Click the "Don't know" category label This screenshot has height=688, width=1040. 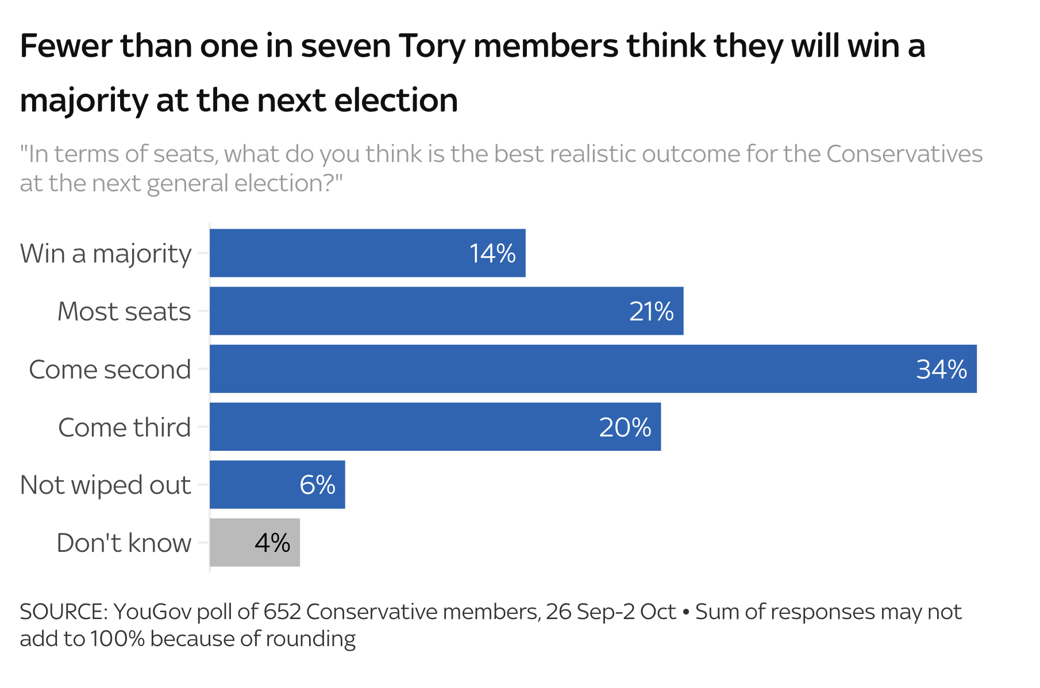(x=124, y=543)
